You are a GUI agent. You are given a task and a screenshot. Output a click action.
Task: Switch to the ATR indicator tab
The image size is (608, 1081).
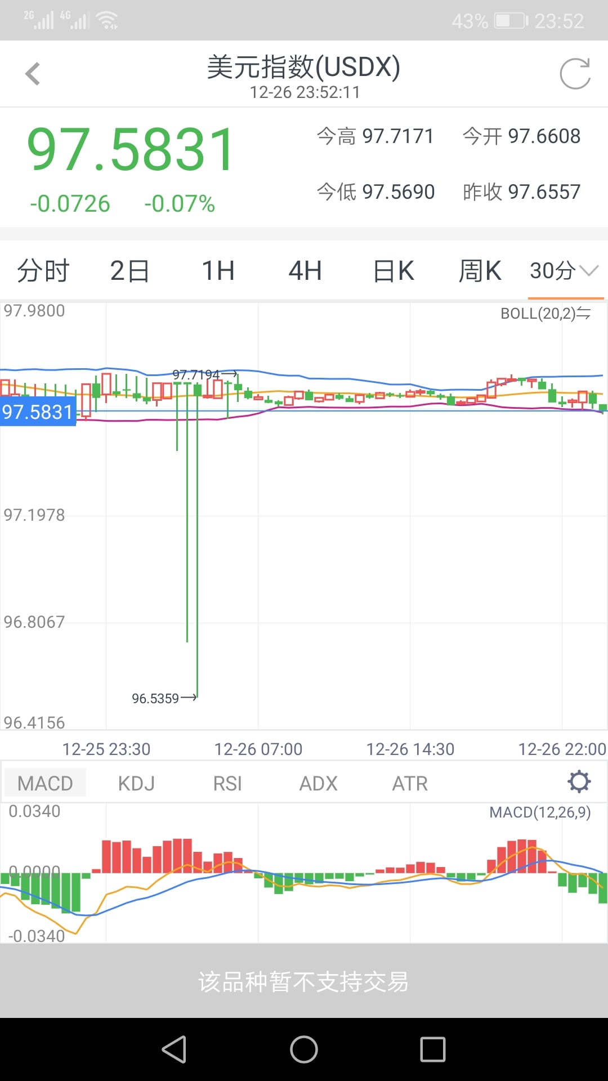(410, 783)
